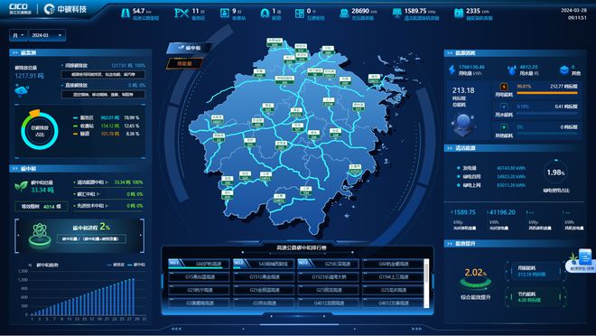Screen dimensions: 596x336
Task: Click the service area icon beside 11
Action: (x=182, y=14)
